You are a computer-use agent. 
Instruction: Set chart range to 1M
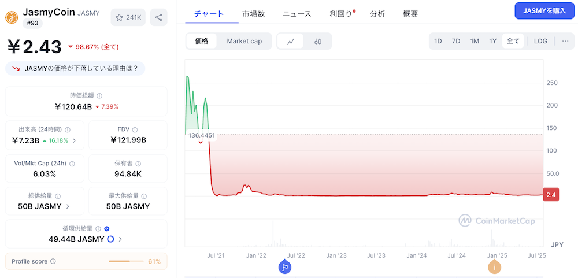tap(475, 41)
